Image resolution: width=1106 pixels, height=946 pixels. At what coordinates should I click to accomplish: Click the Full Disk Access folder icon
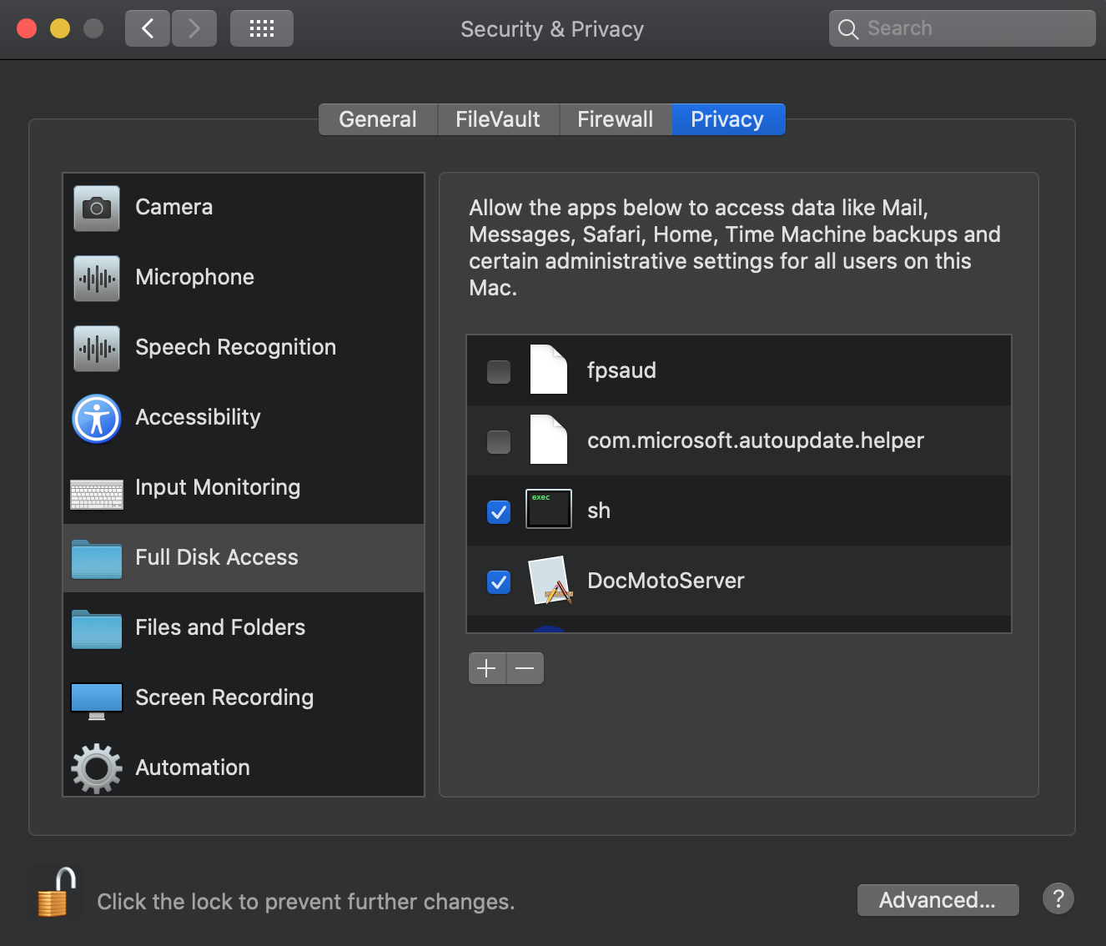tap(97, 559)
